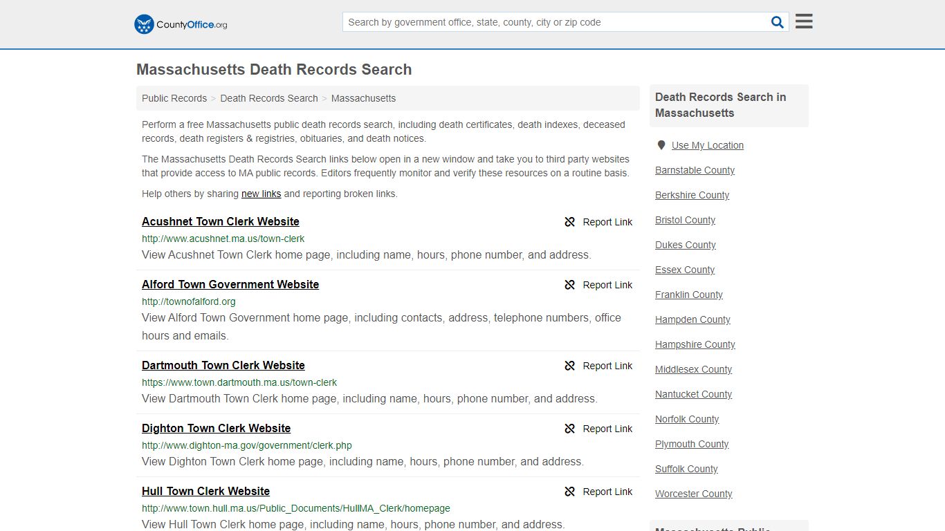Open the hamburger menu
The height and width of the screenshot is (531, 945).
coord(804,21)
